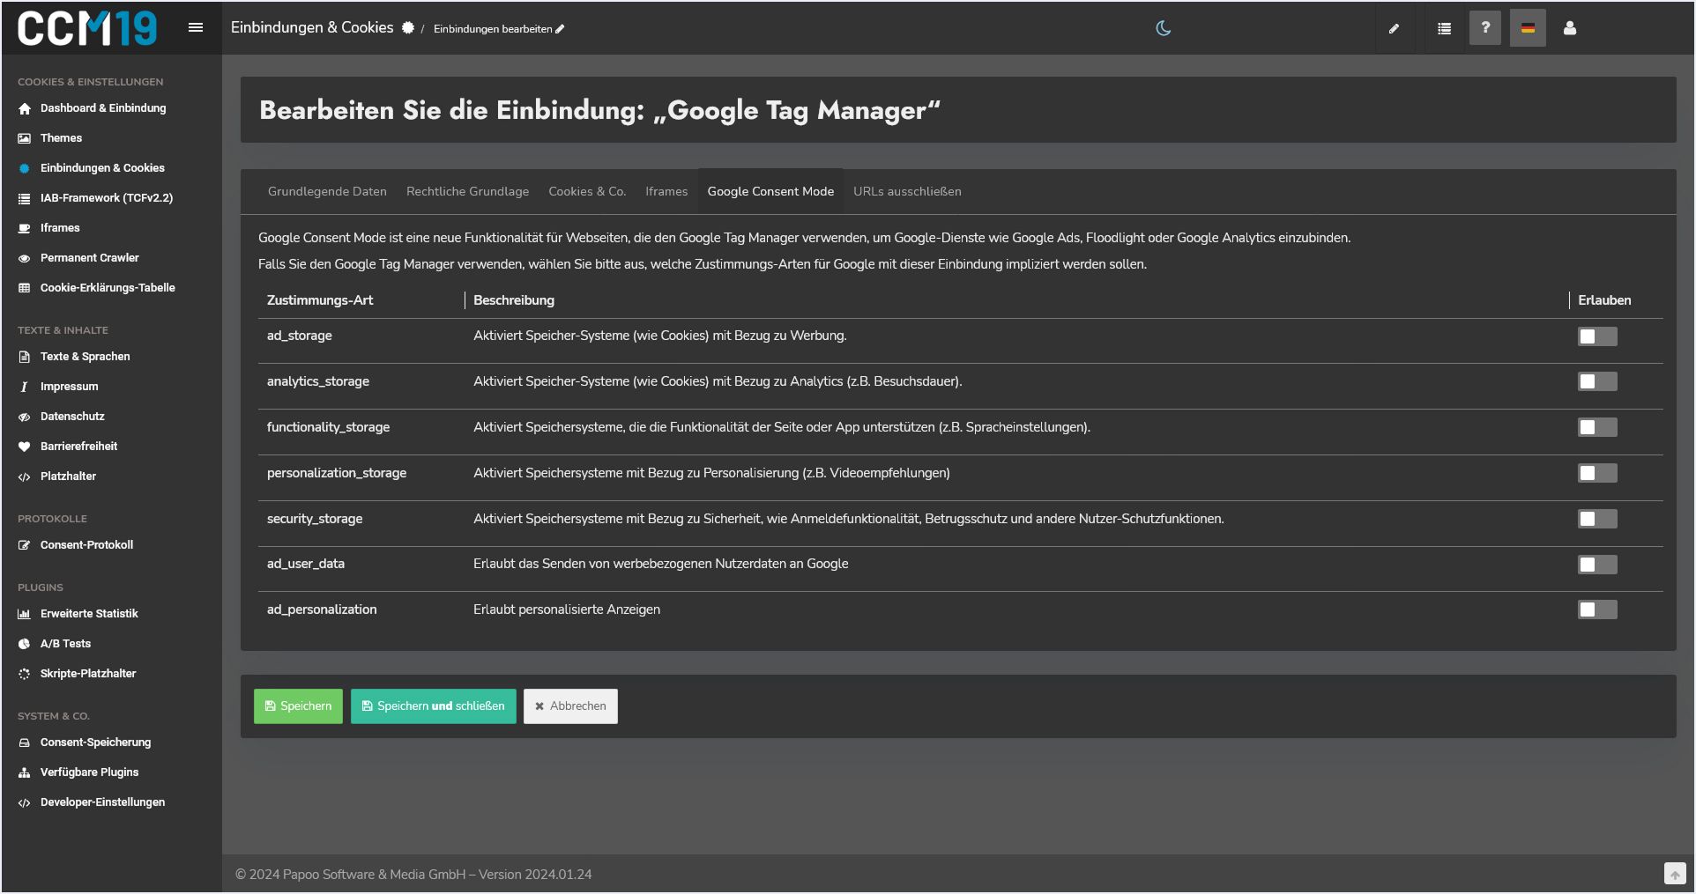Open the edit pencil icon in the top bar
The image size is (1696, 894).
(1394, 27)
